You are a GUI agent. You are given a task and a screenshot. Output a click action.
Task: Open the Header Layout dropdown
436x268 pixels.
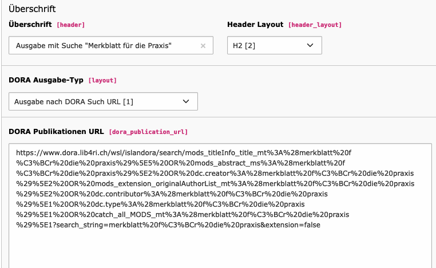275,45
